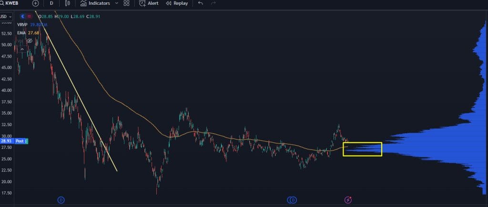This screenshot has width=488, height=207.
Task: Click the EMA value 27.68
Action: pos(34,33)
